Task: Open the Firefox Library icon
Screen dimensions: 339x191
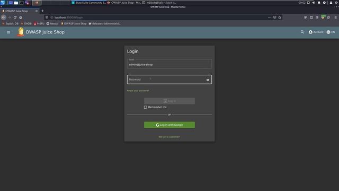Action: point(306,18)
